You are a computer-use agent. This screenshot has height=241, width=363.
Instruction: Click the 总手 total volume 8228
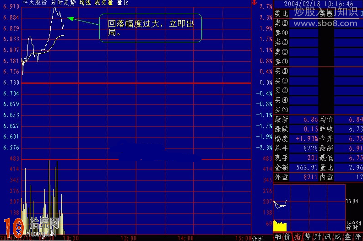click(x=311, y=148)
